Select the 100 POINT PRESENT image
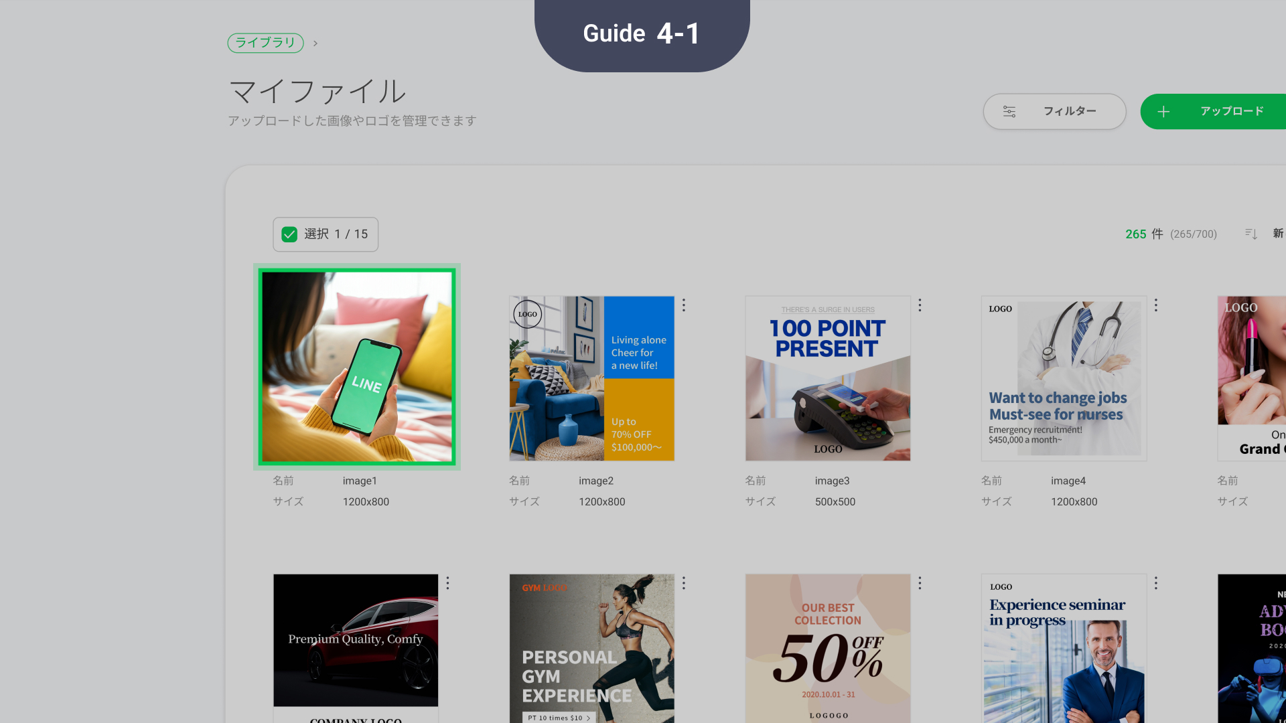Screen dimensions: 1286x723 pyautogui.click(x=828, y=378)
